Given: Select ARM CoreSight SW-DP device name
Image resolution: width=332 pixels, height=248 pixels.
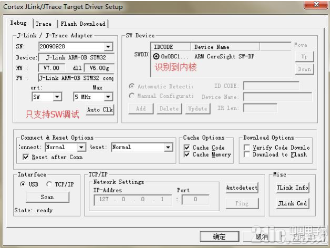Looking at the screenshot, I should [224, 56].
